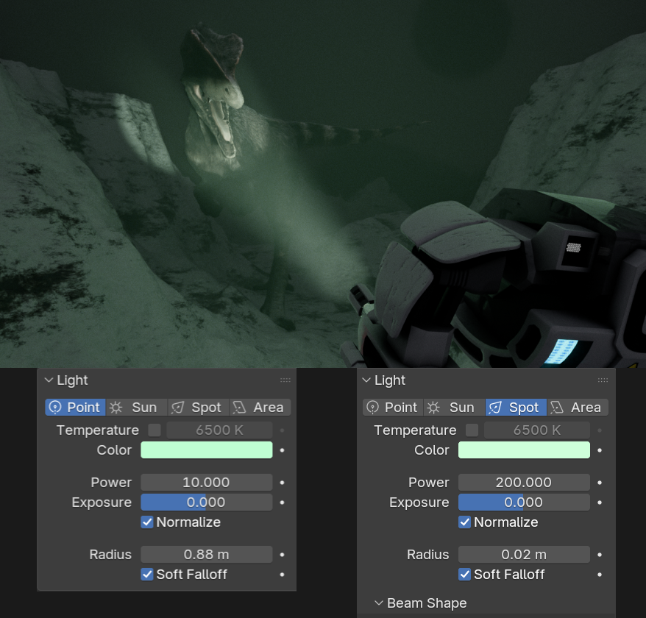Disable Normalize under the 10.000 Power field
Viewport: 646px width, 618px height.
coord(148,522)
